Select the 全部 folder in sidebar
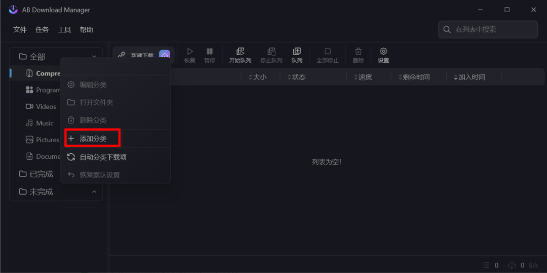 tap(32, 57)
